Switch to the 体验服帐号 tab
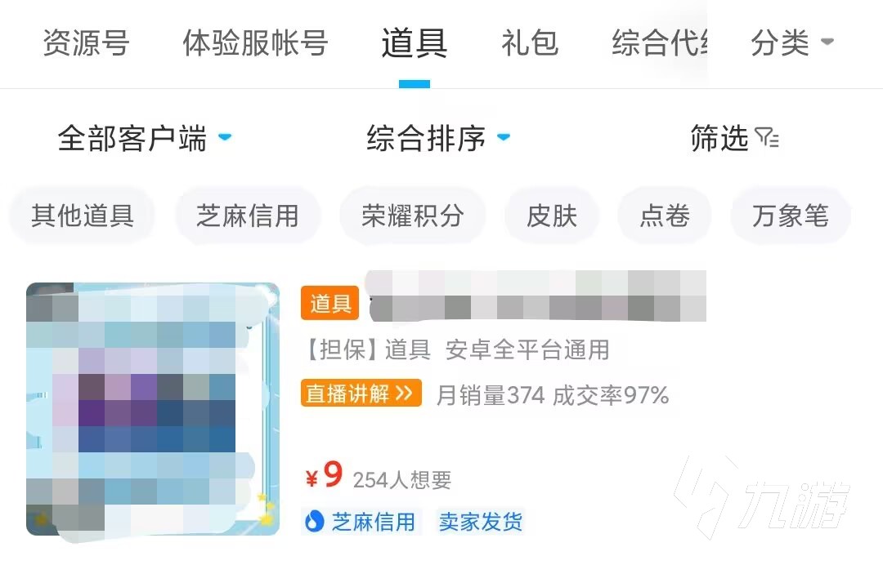 (255, 42)
